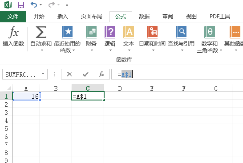The image size is (243, 163).
Task: Click the redo arrow icon
Action: pos(52,4)
